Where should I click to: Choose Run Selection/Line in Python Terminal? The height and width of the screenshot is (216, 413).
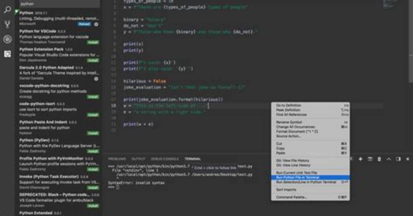310,182
